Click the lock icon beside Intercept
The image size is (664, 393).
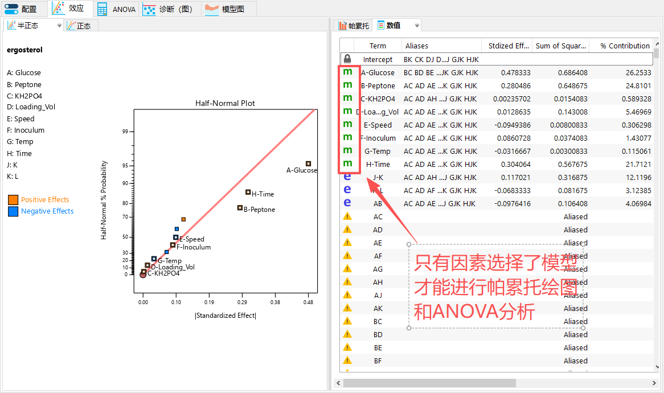click(347, 59)
